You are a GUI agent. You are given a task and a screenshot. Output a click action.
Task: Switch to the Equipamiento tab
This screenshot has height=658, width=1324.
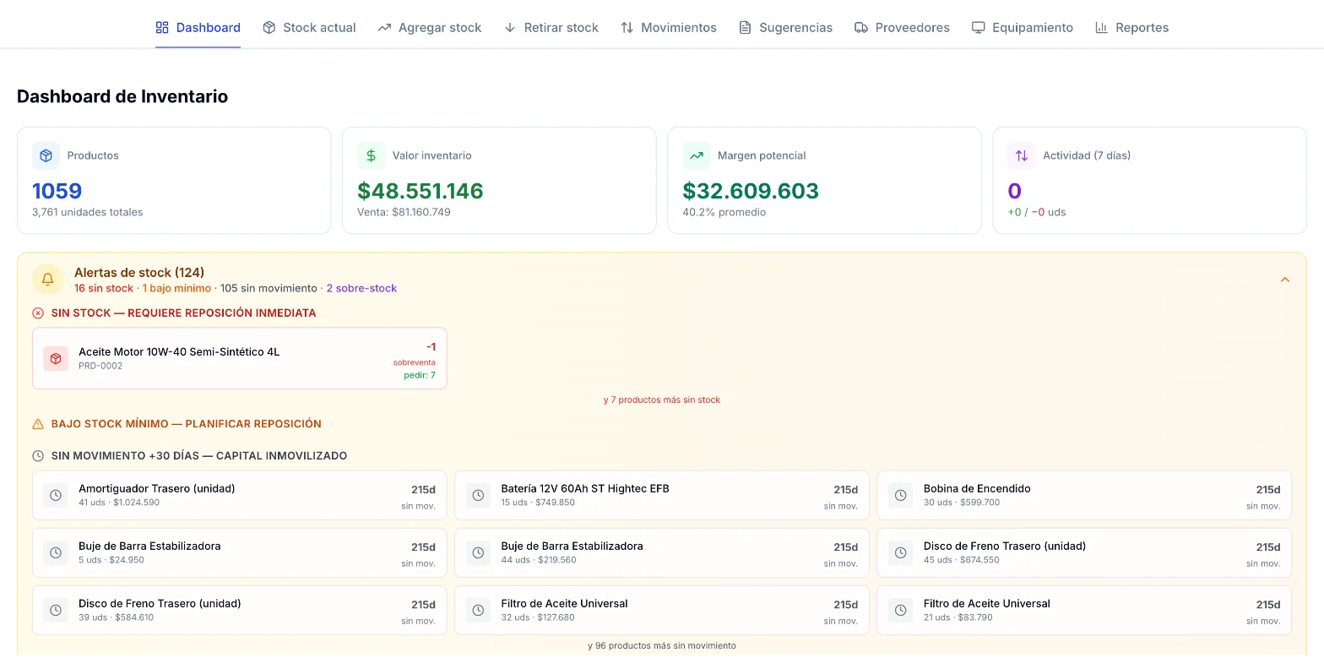click(1023, 27)
